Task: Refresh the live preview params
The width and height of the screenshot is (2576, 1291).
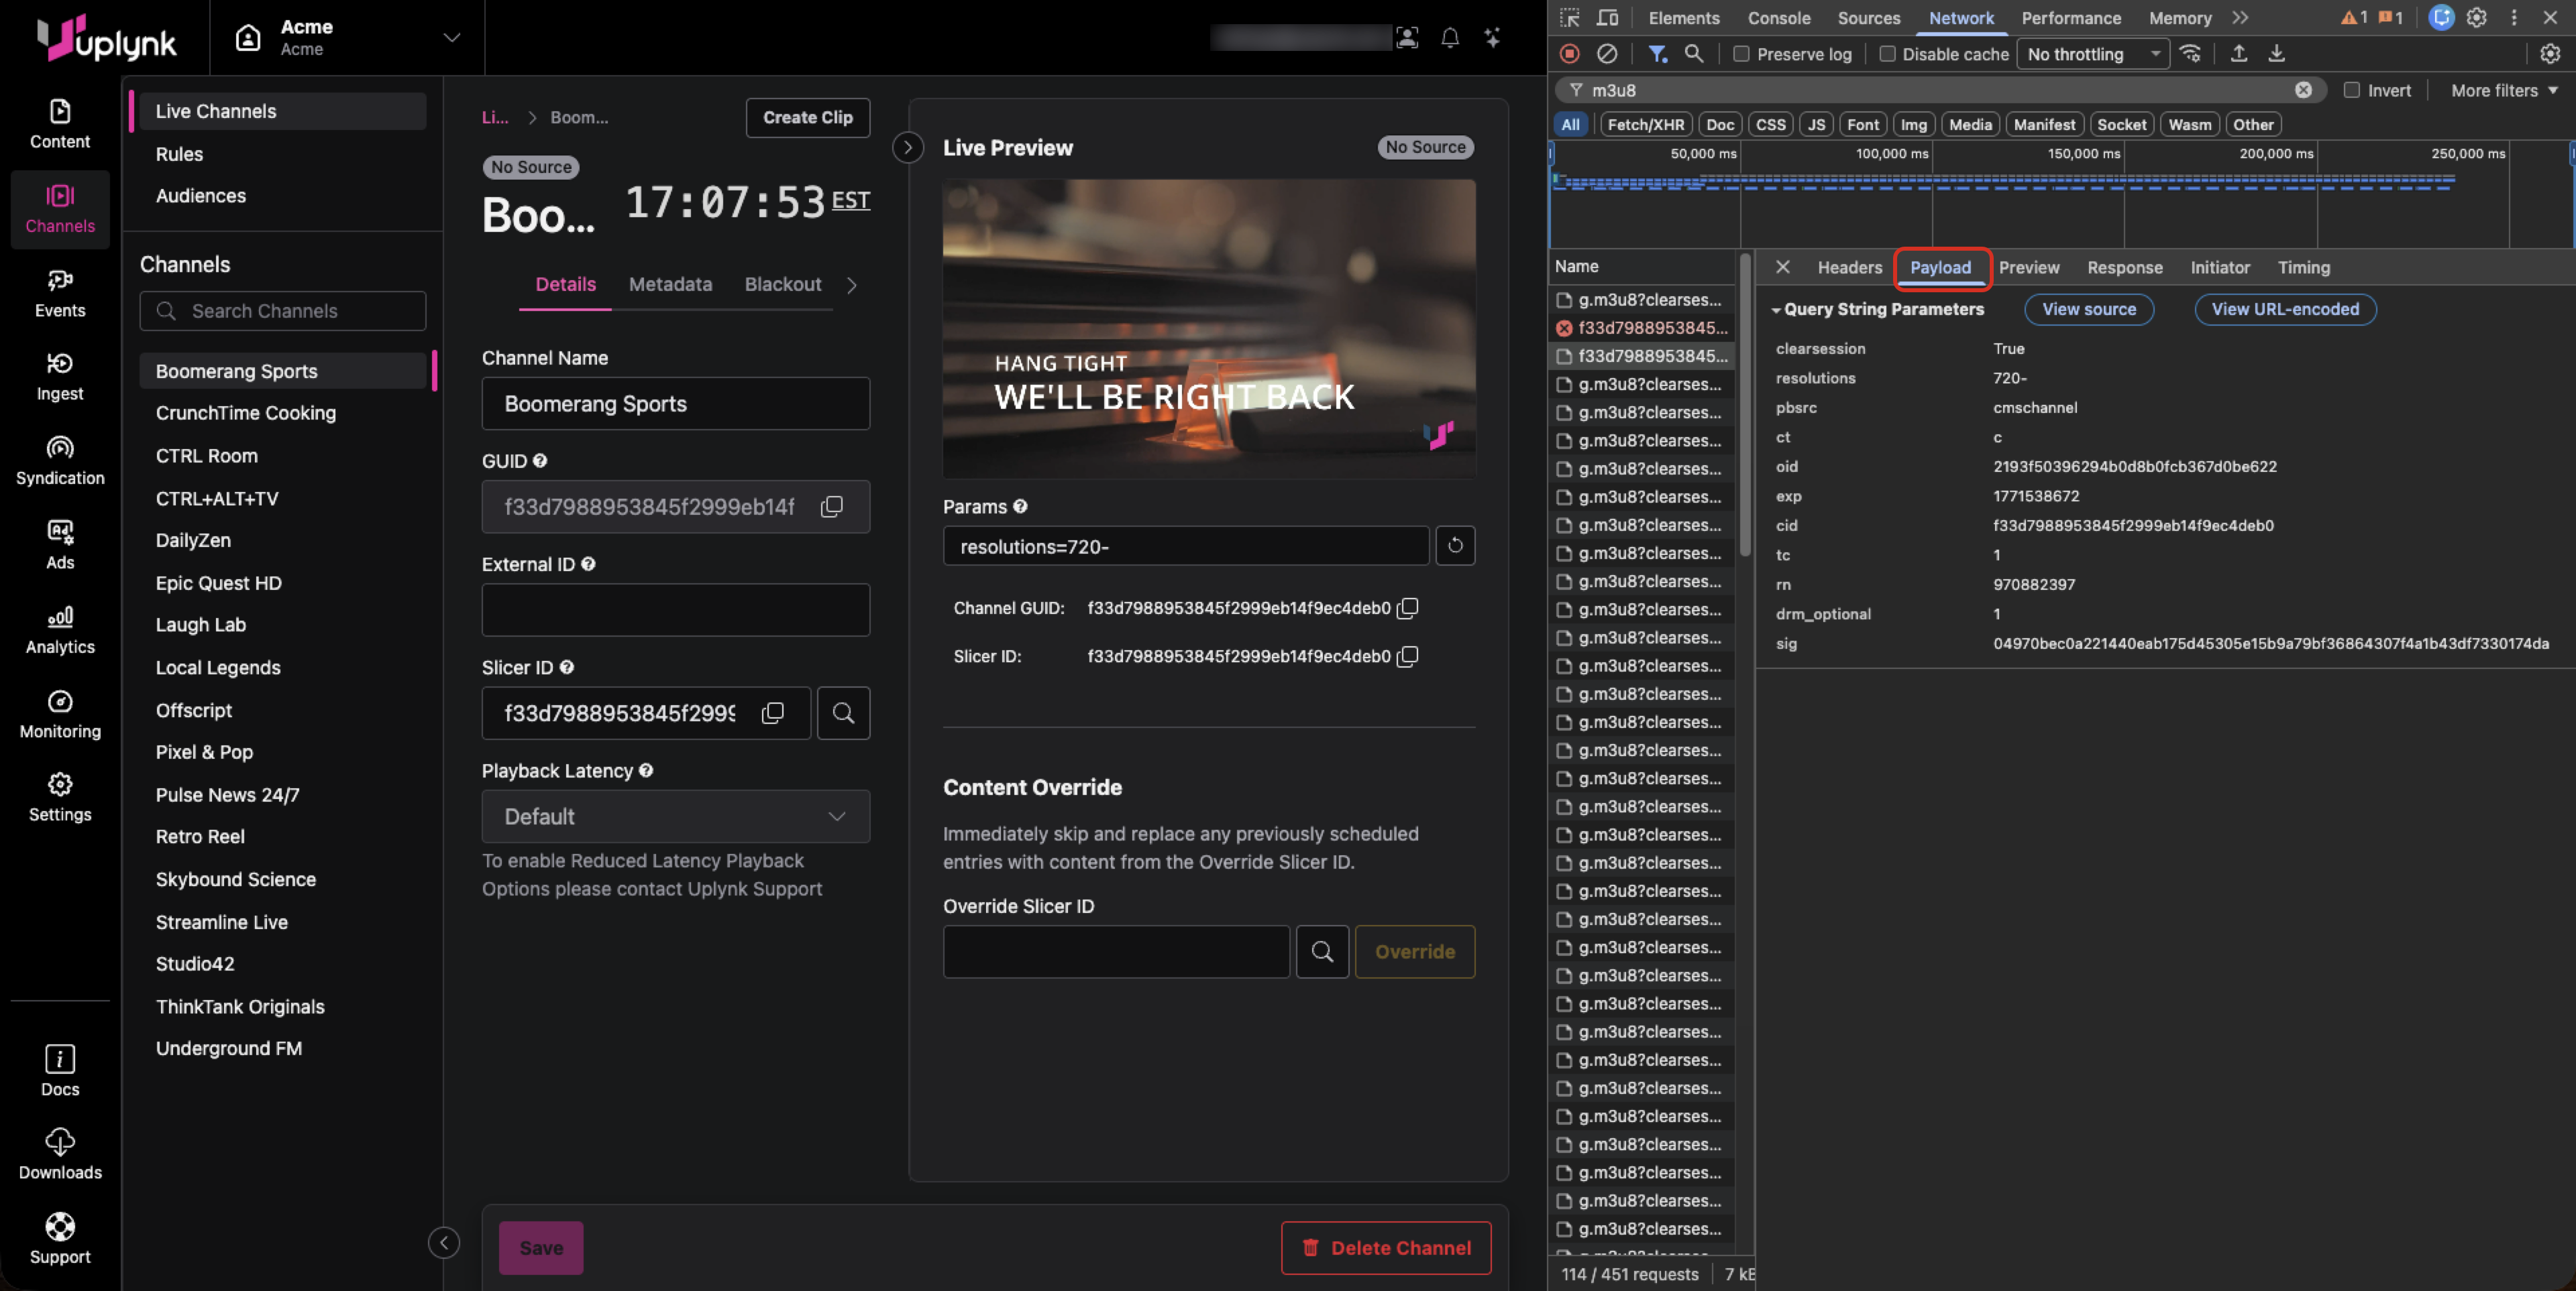Action: click(x=1454, y=546)
